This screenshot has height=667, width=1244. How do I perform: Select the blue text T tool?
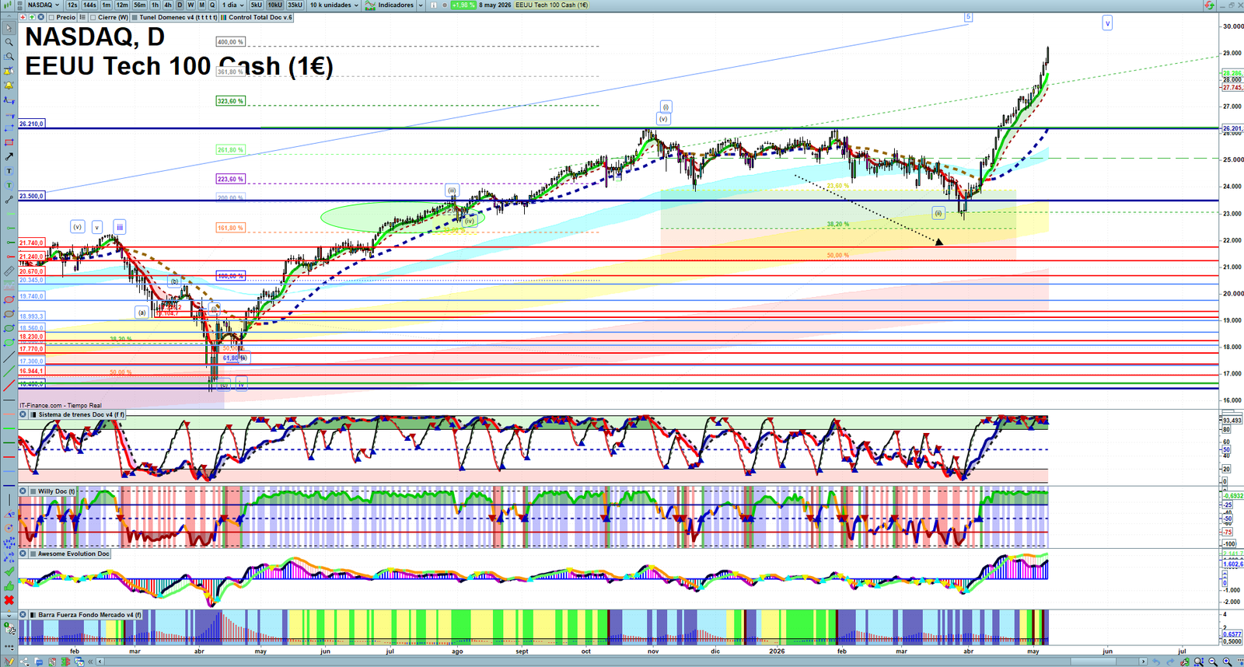[x=9, y=170]
